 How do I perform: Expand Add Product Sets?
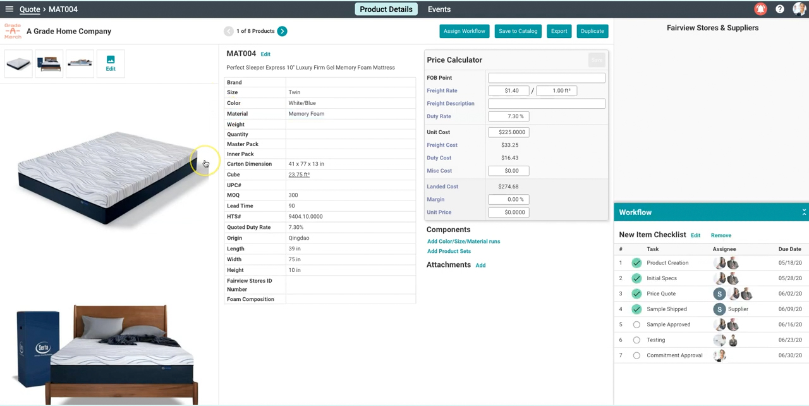449,252
